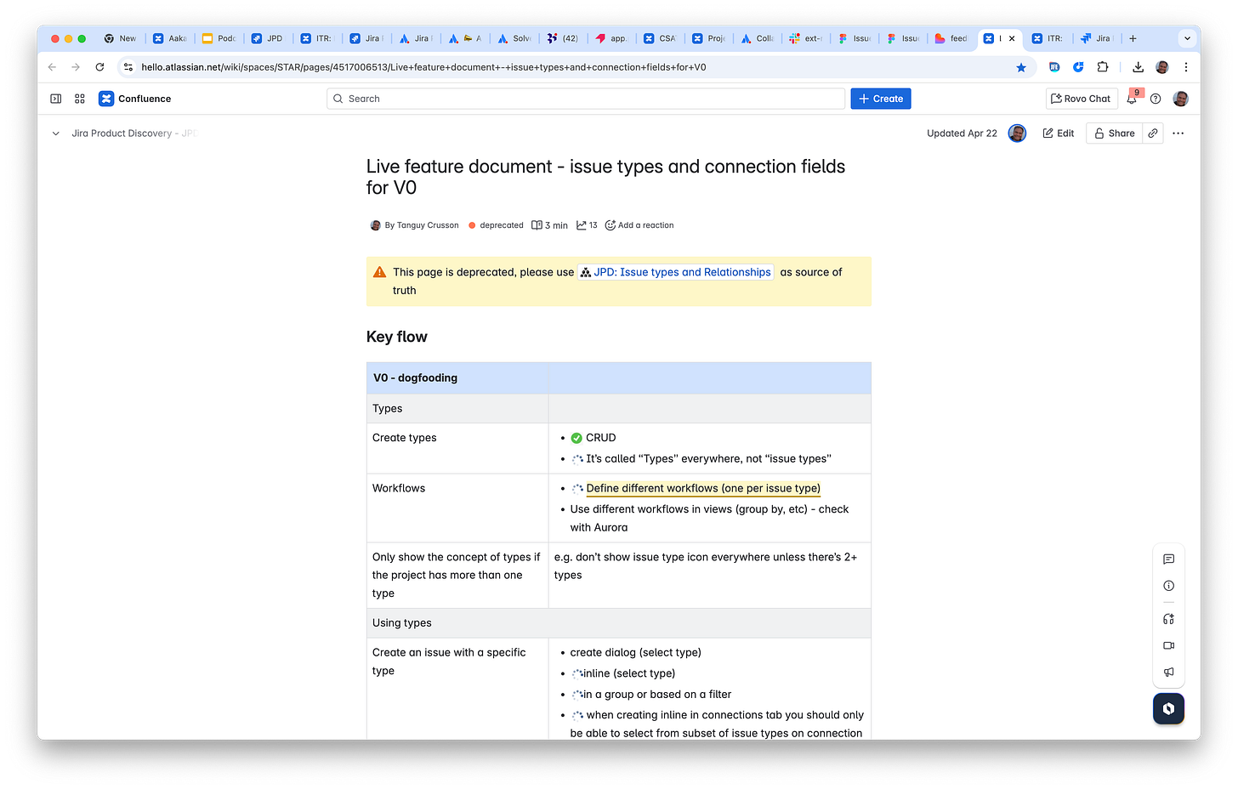Click the browser address bar URL
The image size is (1238, 789).
click(x=423, y=67)
